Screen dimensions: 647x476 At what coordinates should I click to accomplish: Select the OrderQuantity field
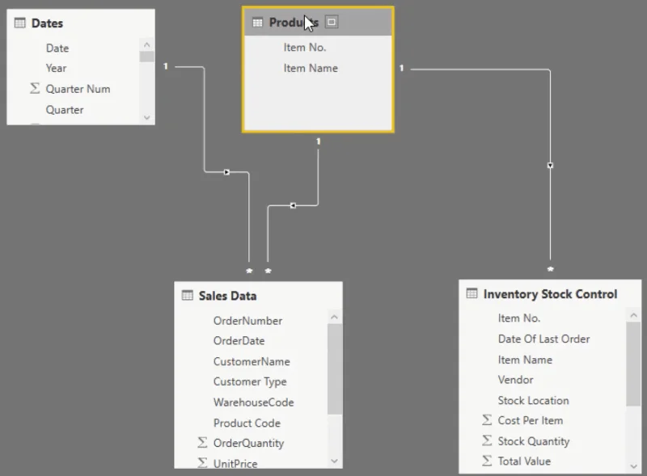[x=249, y=443]
